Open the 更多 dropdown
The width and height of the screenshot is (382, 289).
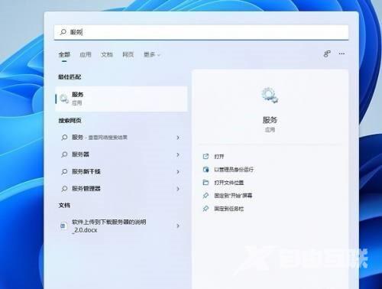152,54
